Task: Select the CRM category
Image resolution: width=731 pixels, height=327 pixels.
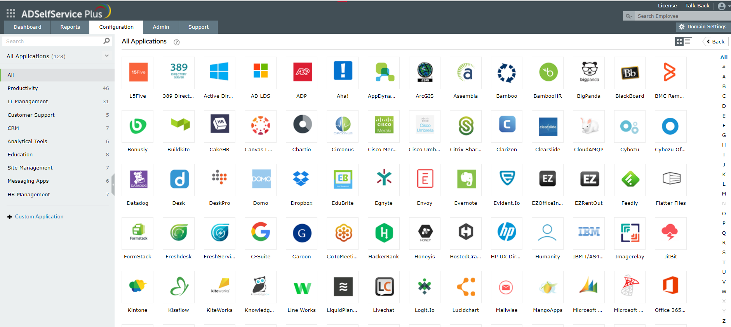Action: click(x=57, y=128)
